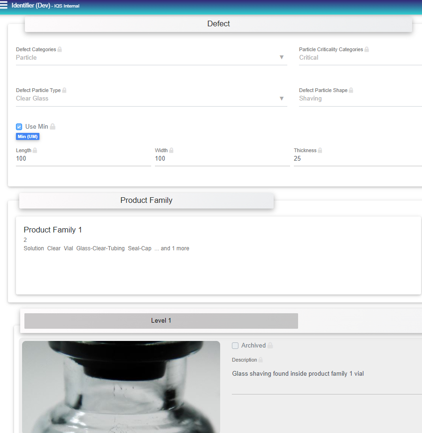Click lock icon beside Defect Particle Type
This screenshot has height=433, width=422.
pos(64,90)
